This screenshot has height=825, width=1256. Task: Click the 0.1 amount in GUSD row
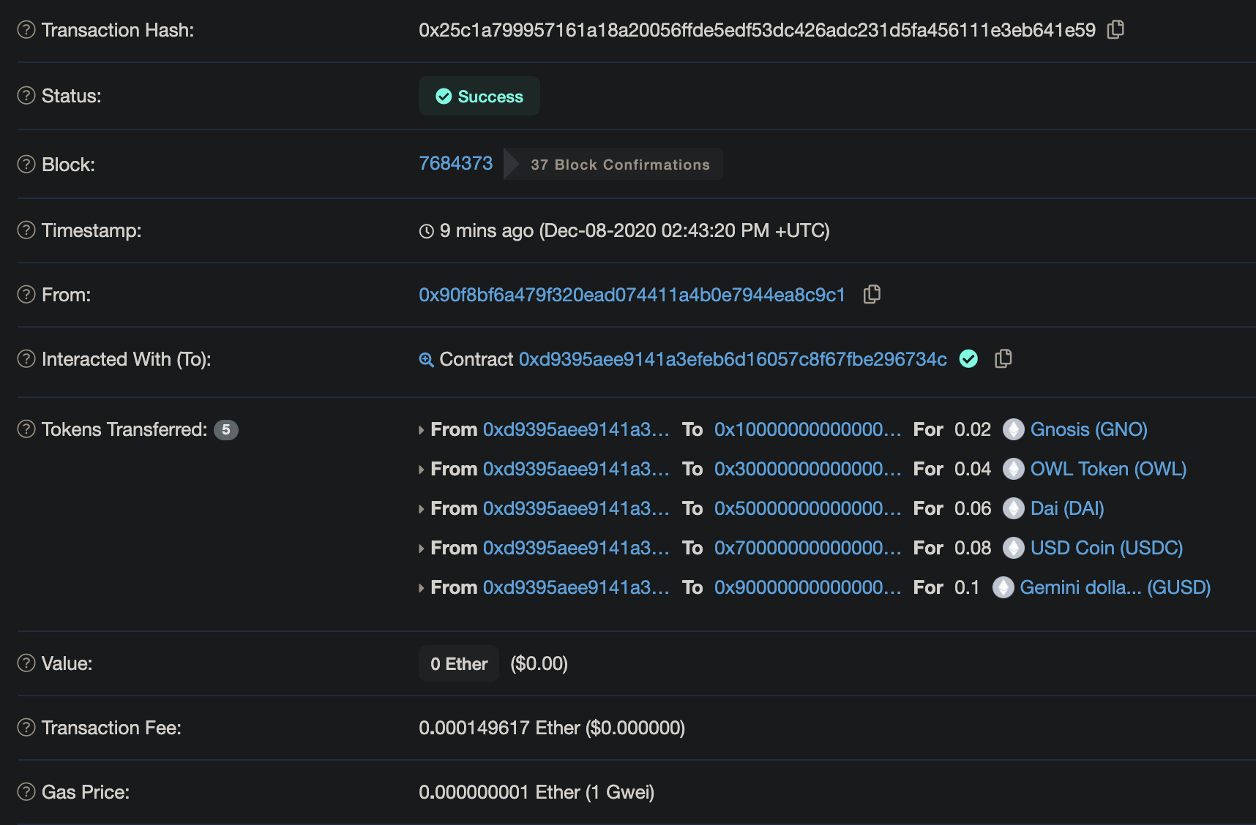coord(967,587)
